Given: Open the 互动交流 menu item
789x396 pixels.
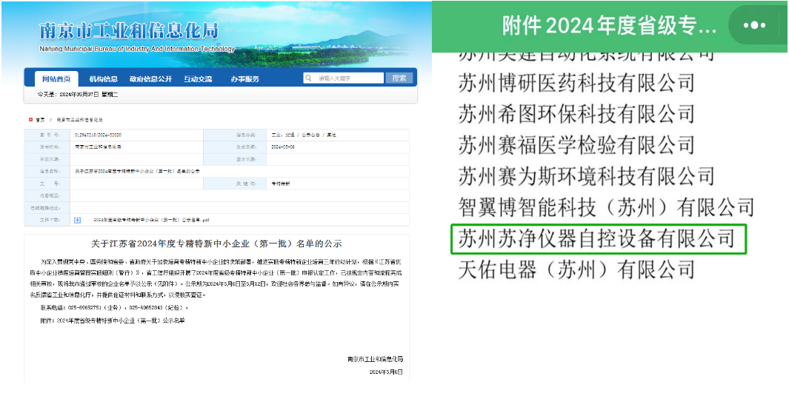Looking at the screenshot, I should point(198,79).
